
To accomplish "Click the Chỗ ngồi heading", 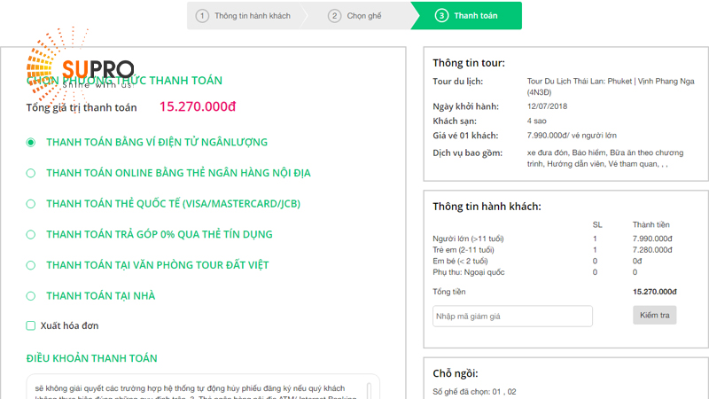I will (456, 373).
